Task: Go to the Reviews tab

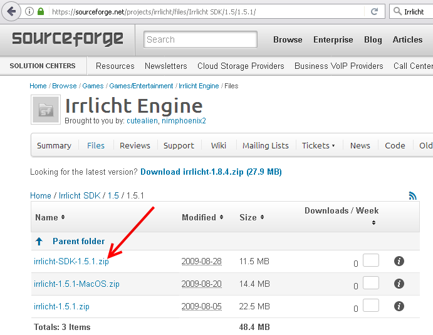Action: (x=135, y=145)
